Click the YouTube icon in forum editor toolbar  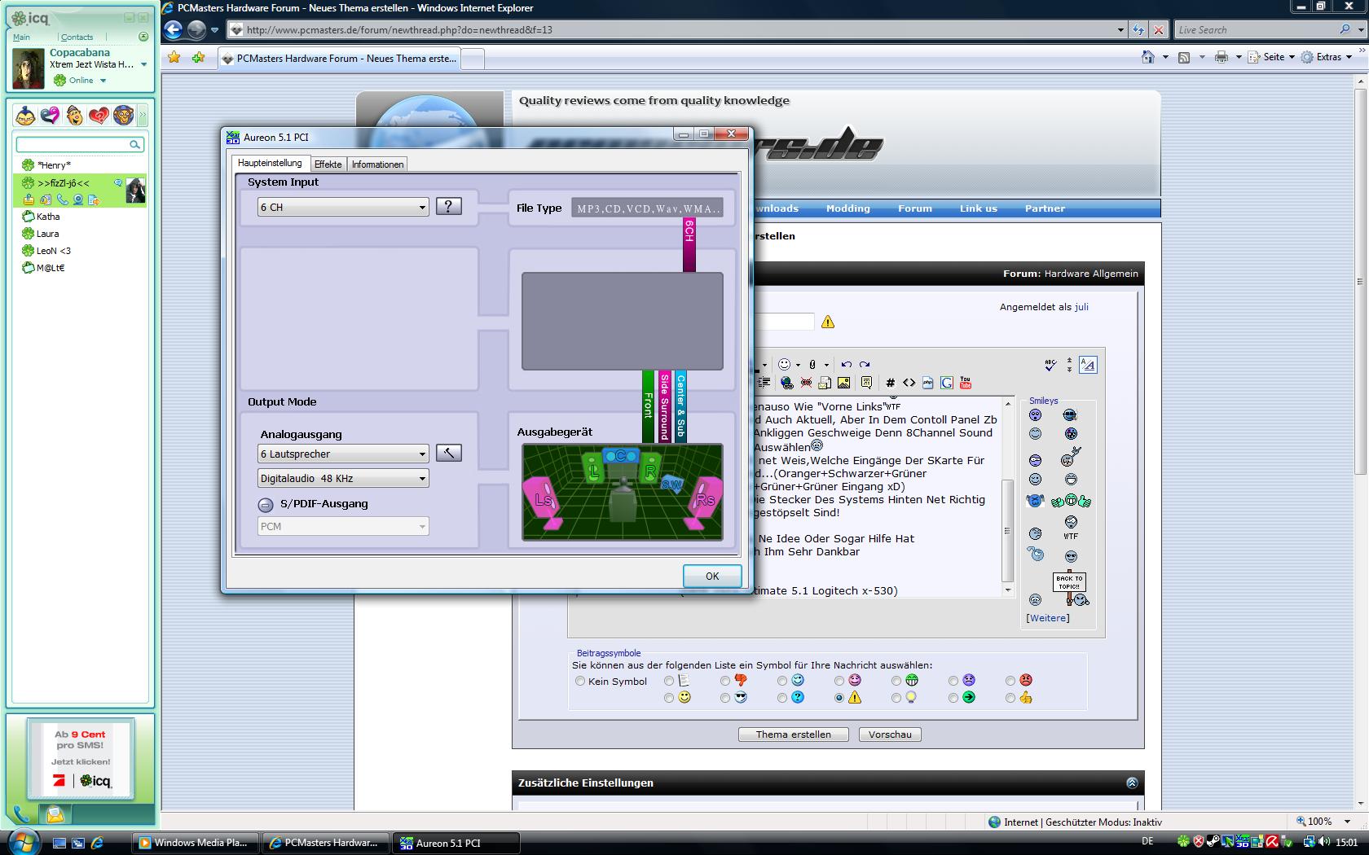click(x=966, y=383)
